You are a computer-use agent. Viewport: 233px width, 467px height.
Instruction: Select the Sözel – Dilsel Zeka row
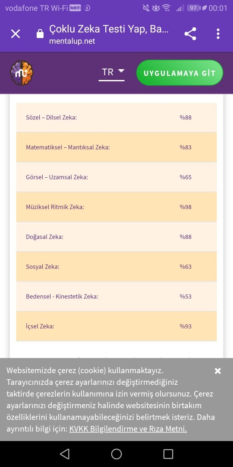116,117
